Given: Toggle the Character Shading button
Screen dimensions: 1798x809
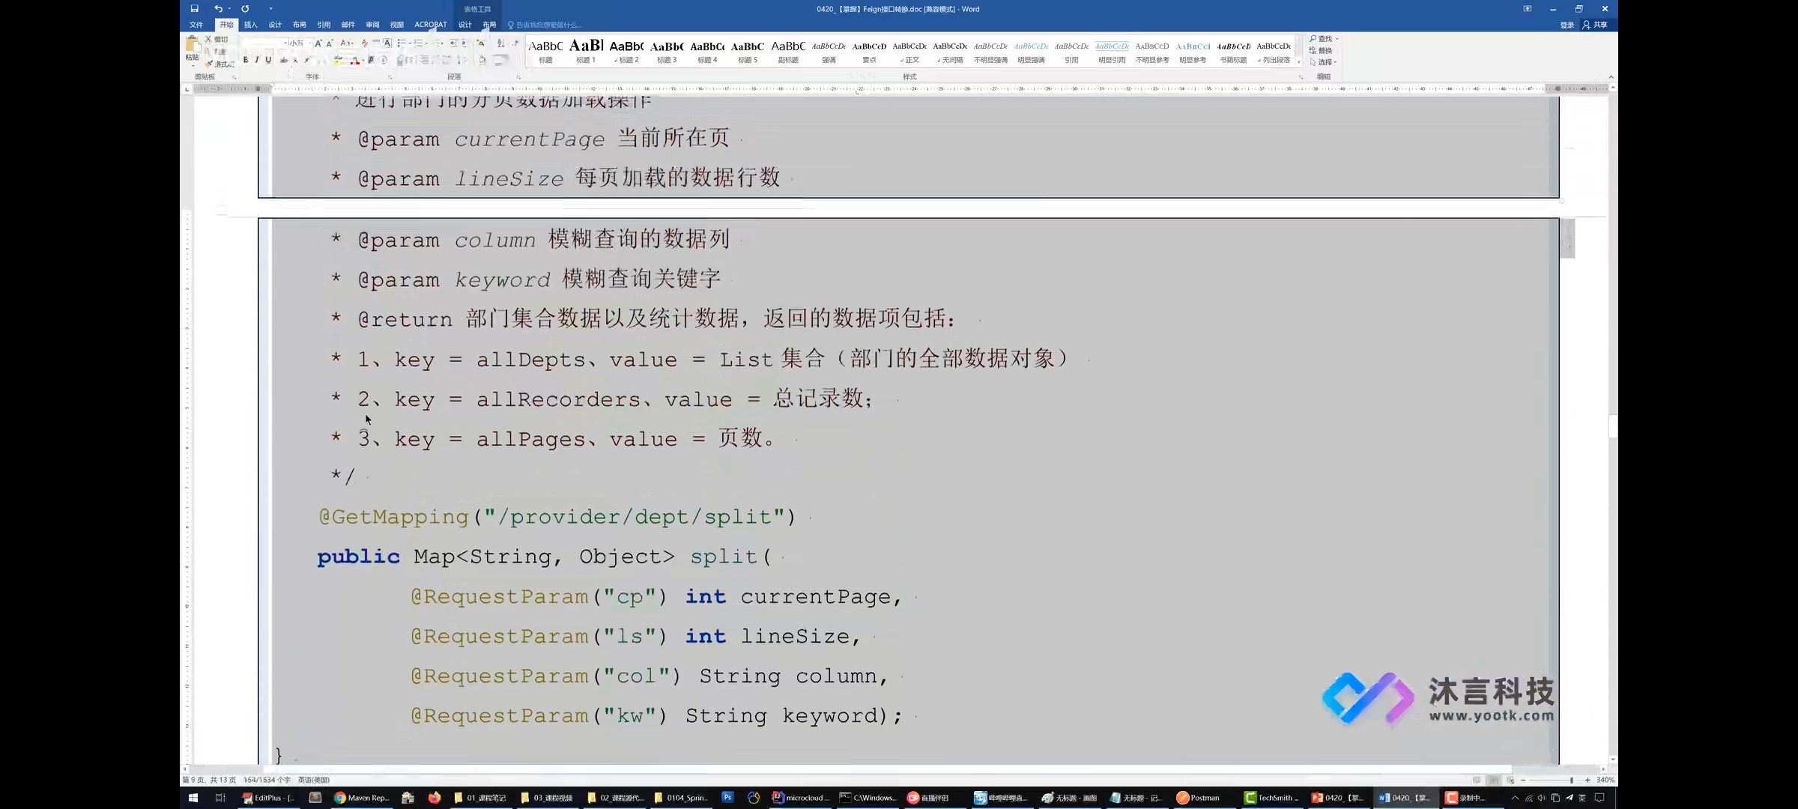Looking at the screenshot, I should pos(371,60).
